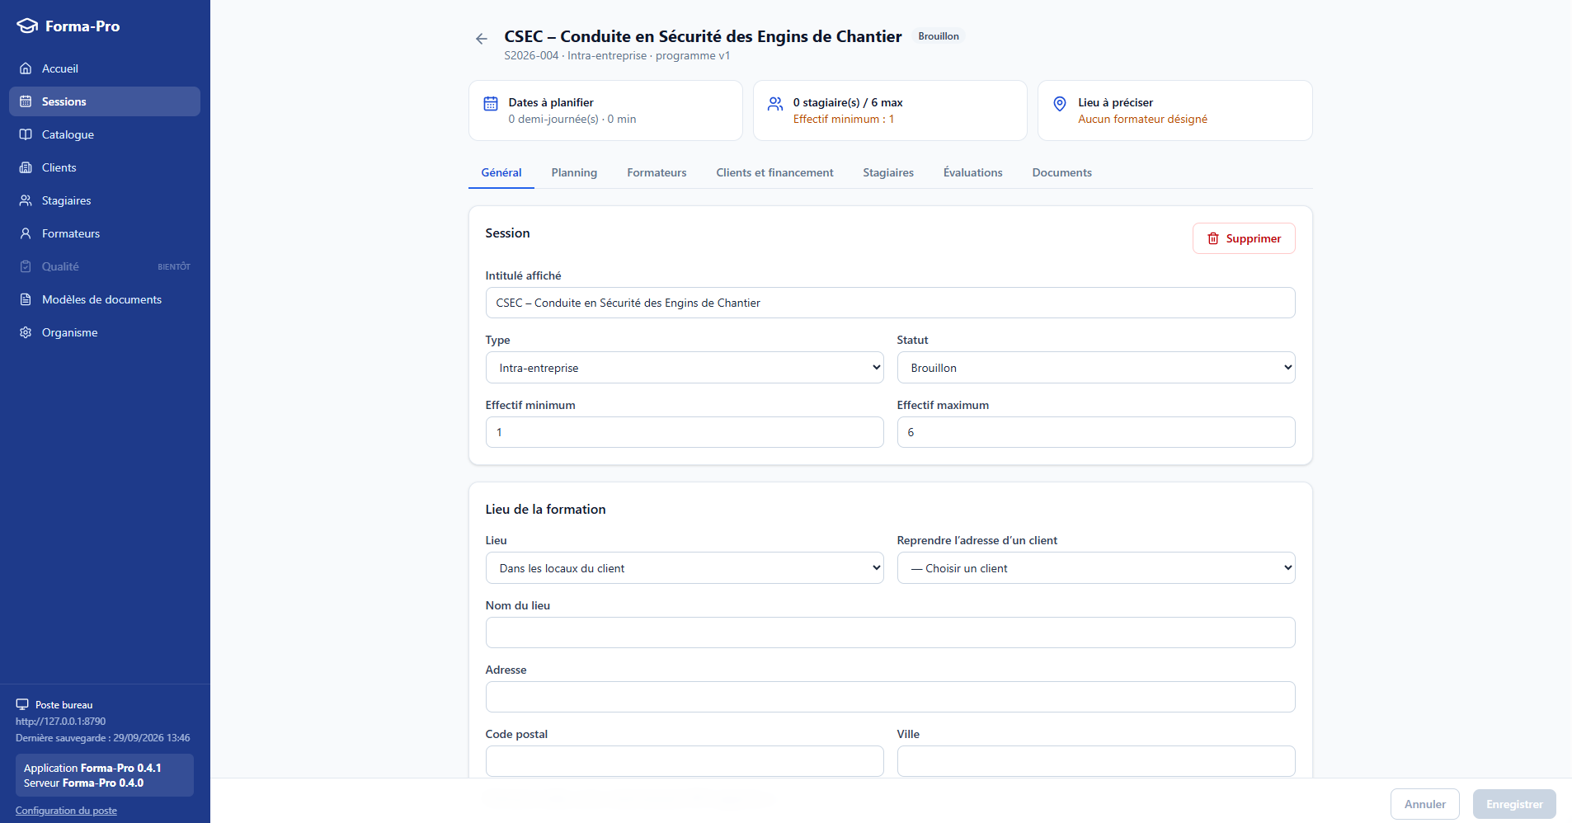Click the Enregistrer button
The height and width of the screenshot is (823, 1572).
(x=1514, y=804)
